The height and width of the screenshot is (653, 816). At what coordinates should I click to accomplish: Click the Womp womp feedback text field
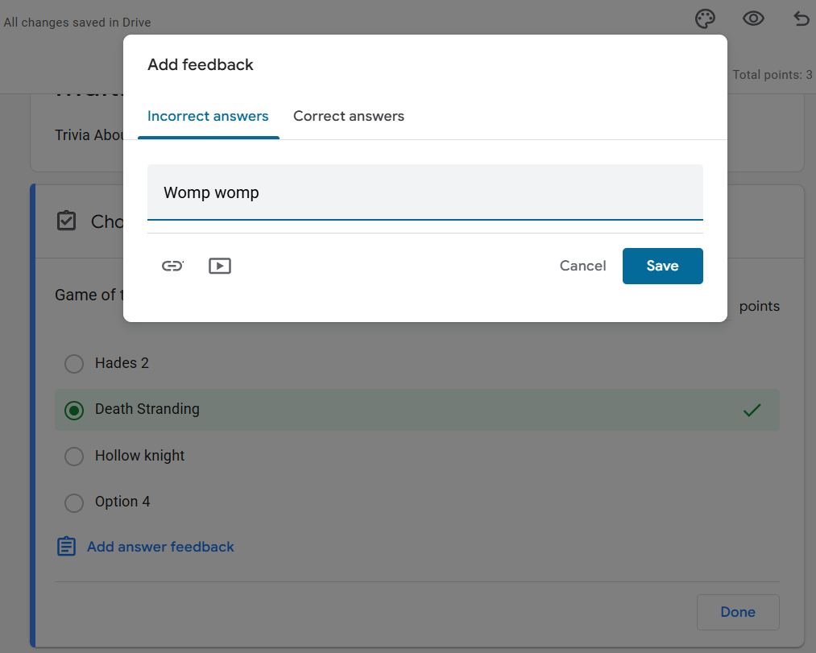click(425, 192)
